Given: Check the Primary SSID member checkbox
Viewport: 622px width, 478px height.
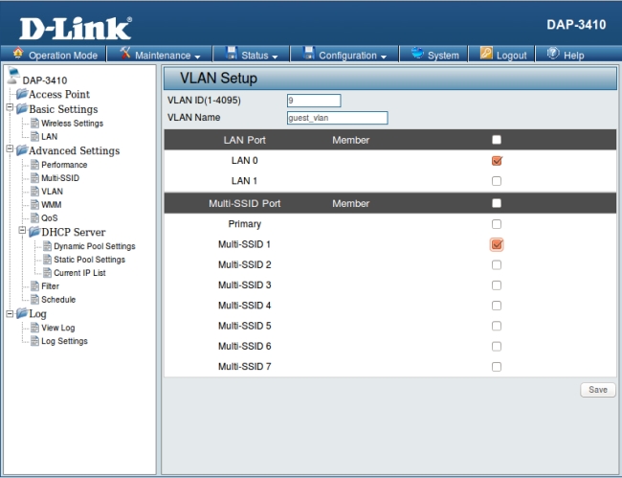Looking at the screenshot, I should click(497, 224).
